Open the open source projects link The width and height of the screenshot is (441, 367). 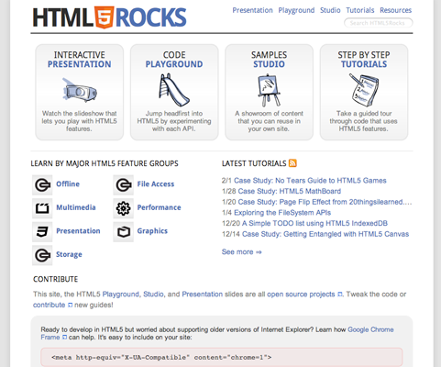click(x=301, y=295)
